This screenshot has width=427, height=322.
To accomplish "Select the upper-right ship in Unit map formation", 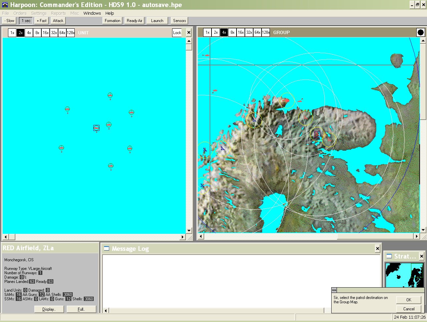I will tap(131, 113).
